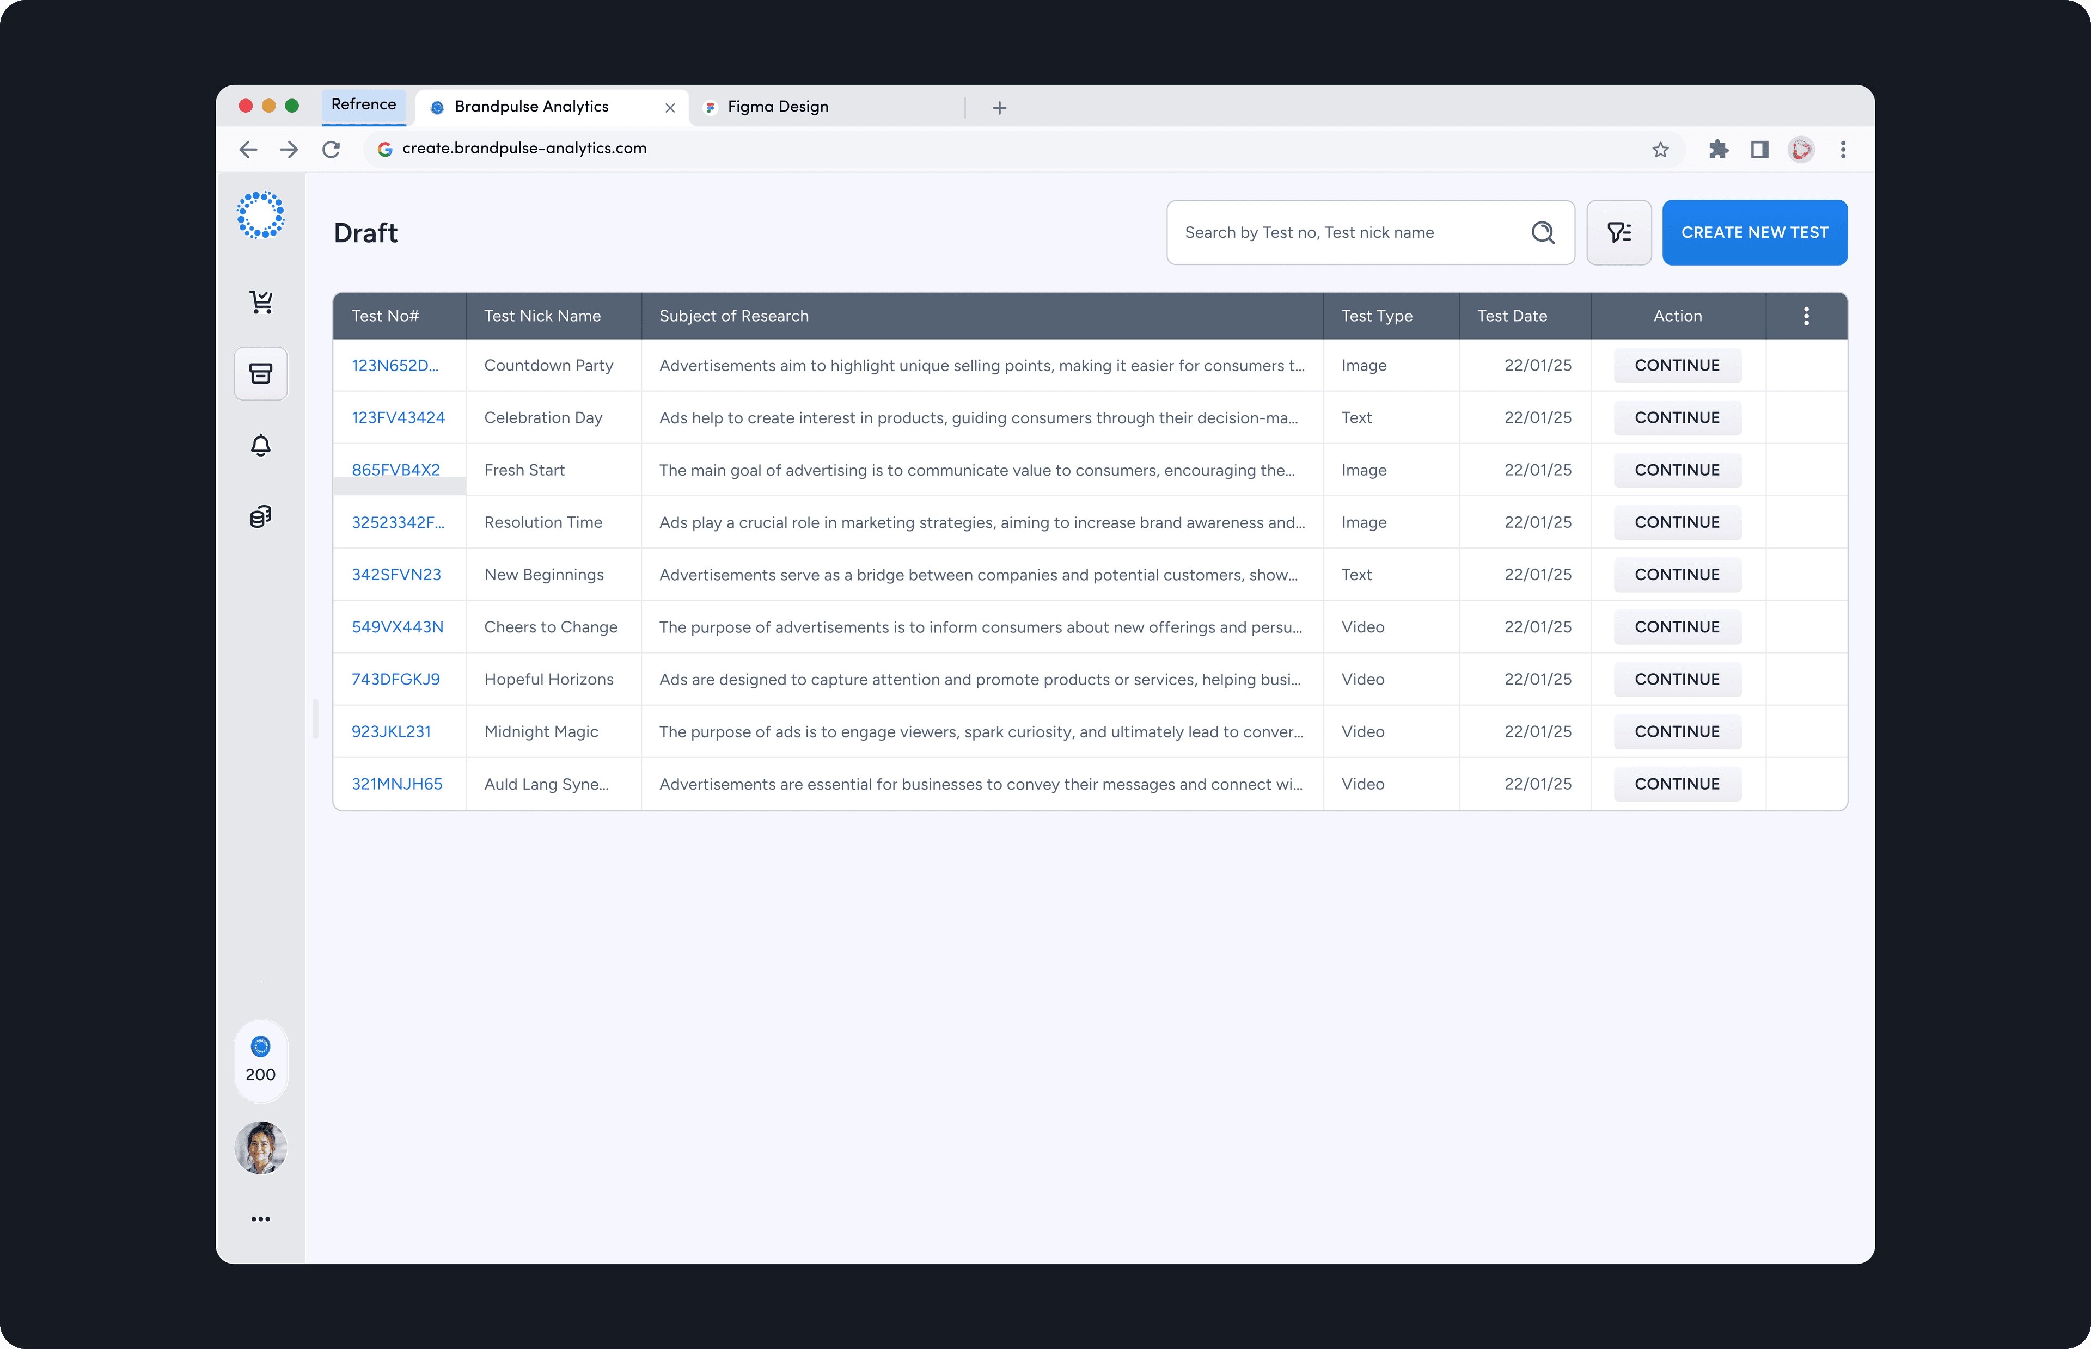Continue the New Beginnings test
Viewport: 2091px width, 1349px height.
click(x=1677, y=575)
